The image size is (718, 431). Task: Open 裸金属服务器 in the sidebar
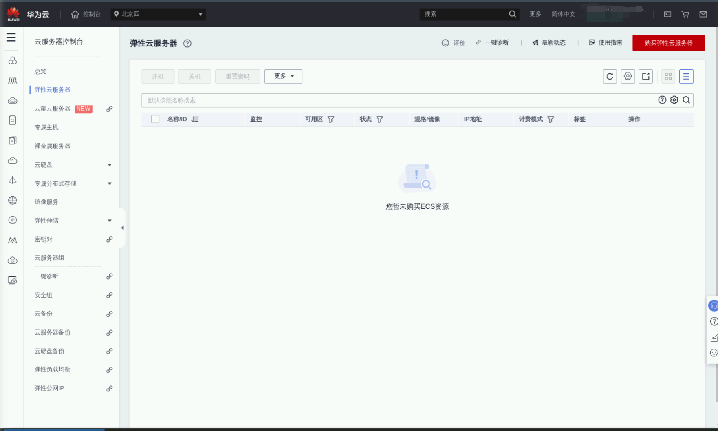[x=53, y=146]
